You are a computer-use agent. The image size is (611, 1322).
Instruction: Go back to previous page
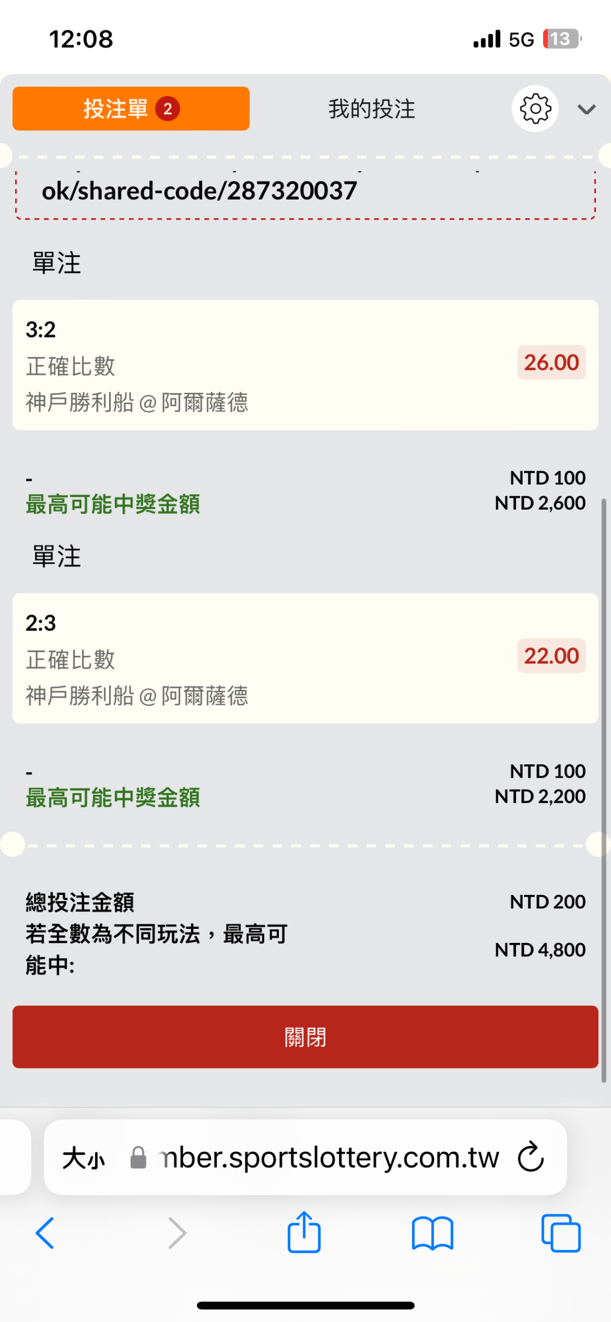tap(45, 1233)
